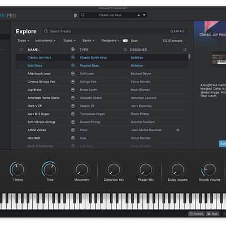Expand the Instruments filter dropdown
Viewport: 226px width, 226px height.
tap(45, 41)
